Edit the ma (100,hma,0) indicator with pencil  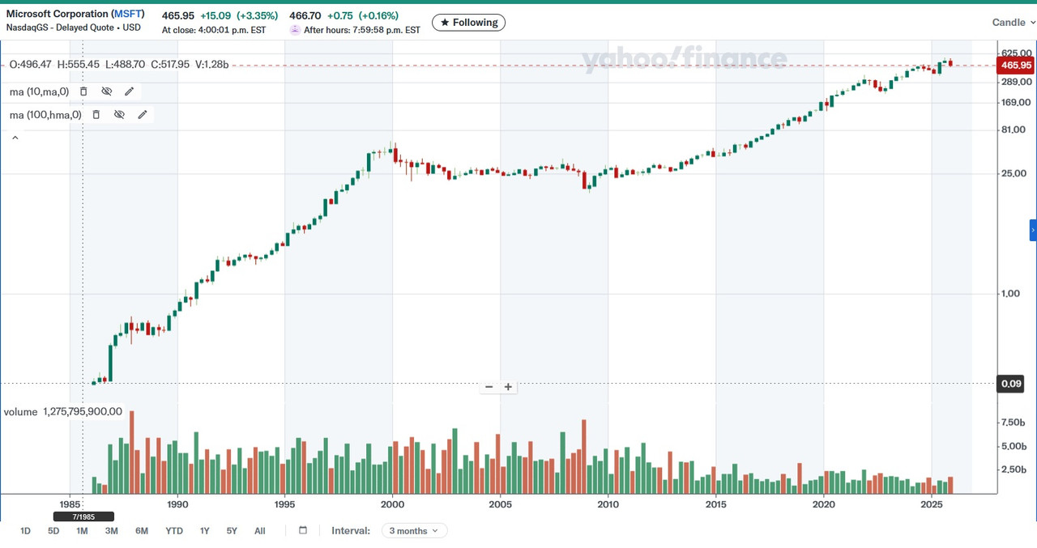click(143, 115)
